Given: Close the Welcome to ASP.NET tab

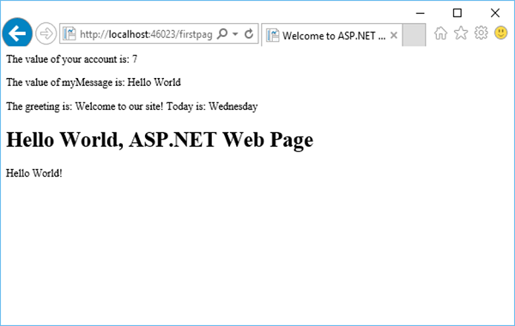Looking at the screenshot, I should [x=393, y=35].
